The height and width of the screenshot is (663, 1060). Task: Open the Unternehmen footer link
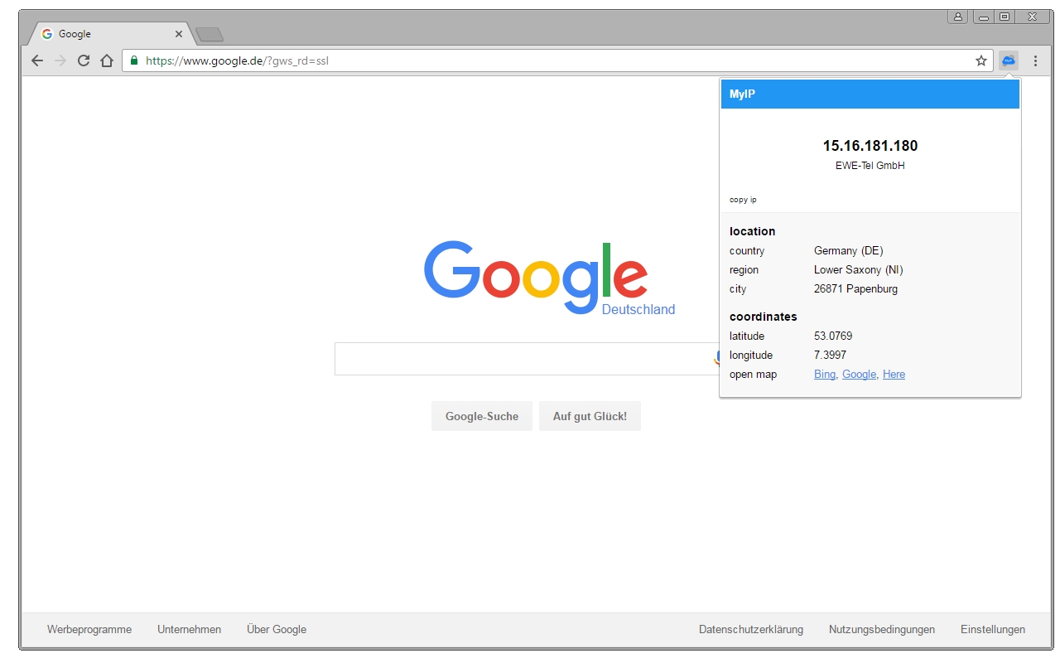tap(190, 630)
